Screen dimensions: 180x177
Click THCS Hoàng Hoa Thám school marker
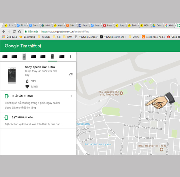[161, 149]
